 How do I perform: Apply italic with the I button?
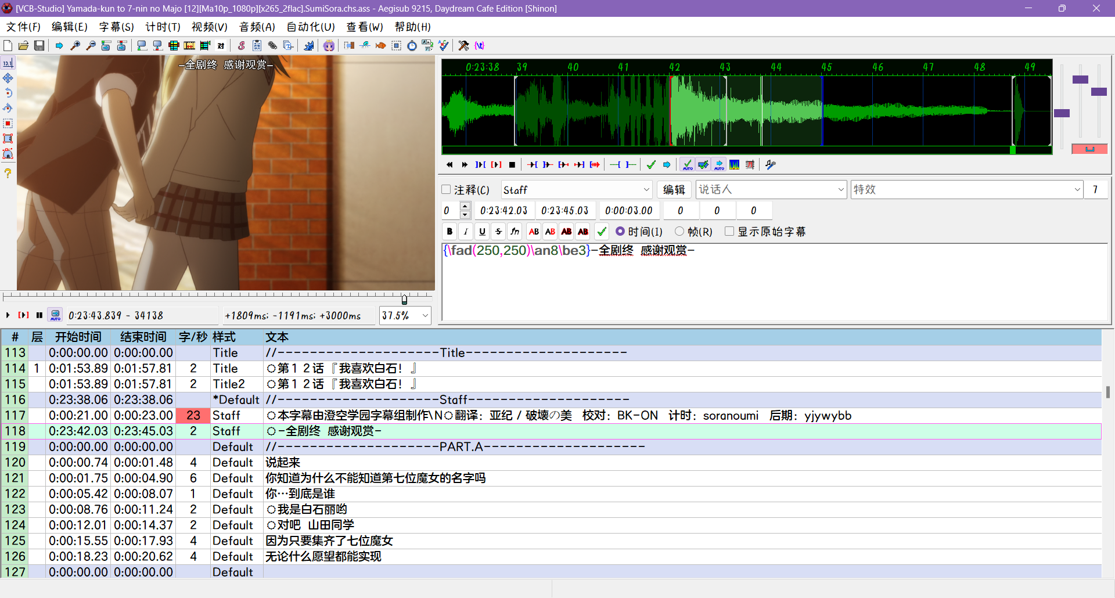(x=466, y=232)
